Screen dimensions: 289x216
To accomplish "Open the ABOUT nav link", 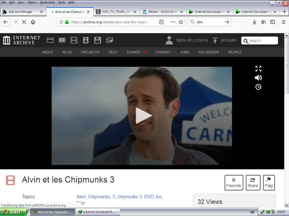I will [47, 52].
